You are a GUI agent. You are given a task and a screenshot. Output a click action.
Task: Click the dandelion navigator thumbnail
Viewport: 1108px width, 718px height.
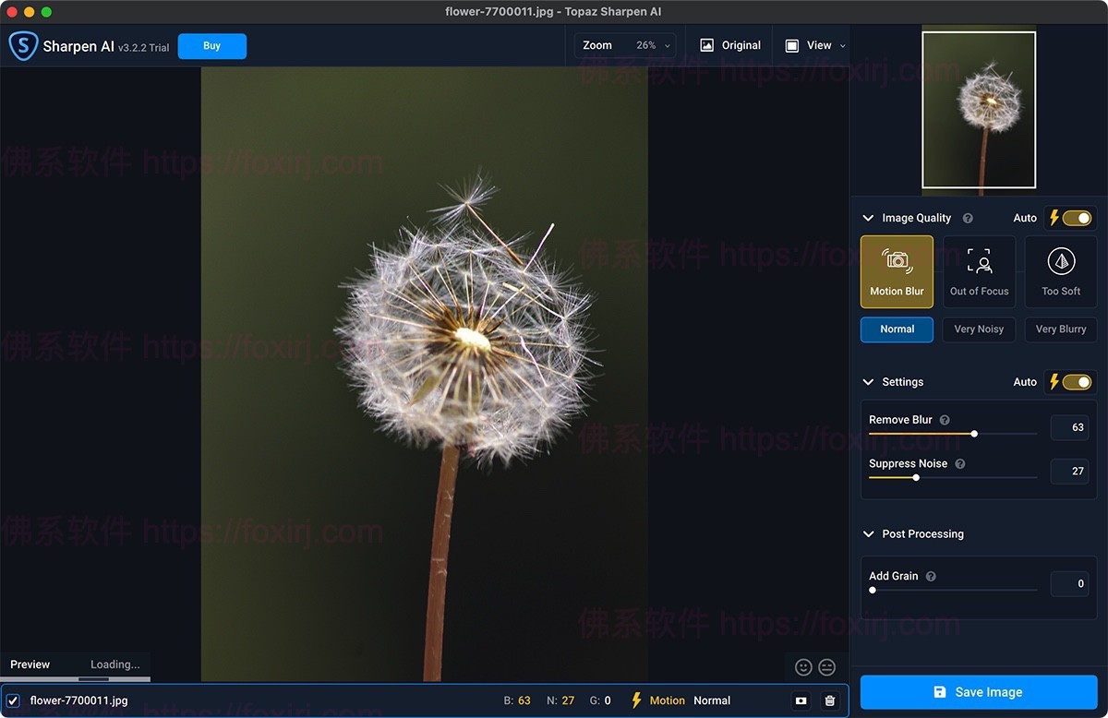tap(979, 110)
